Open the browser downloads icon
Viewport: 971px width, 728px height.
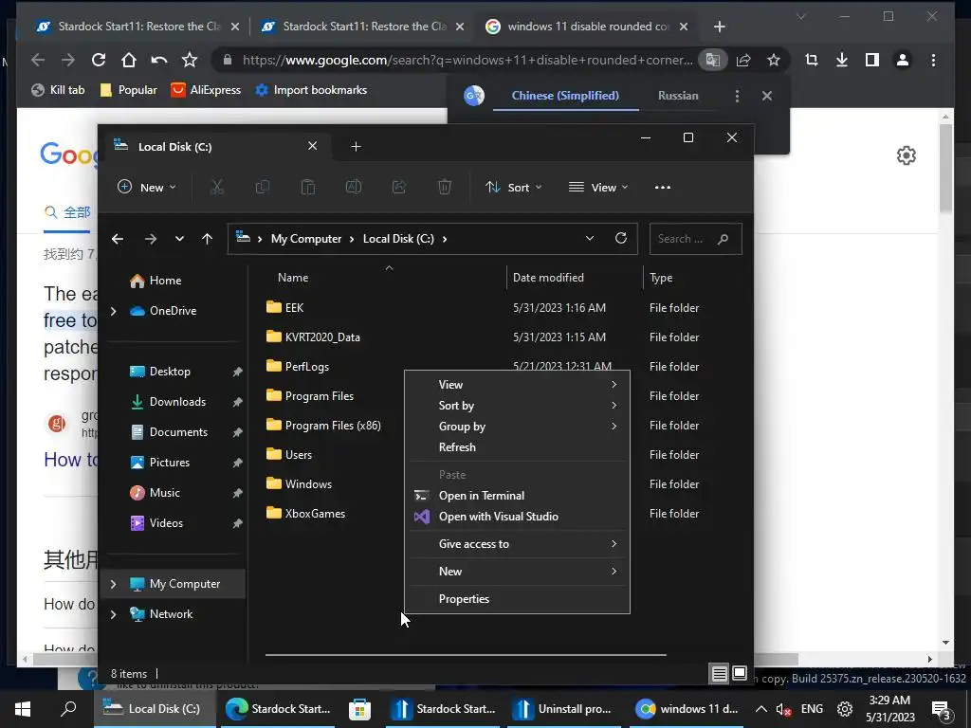click(842, 60)
